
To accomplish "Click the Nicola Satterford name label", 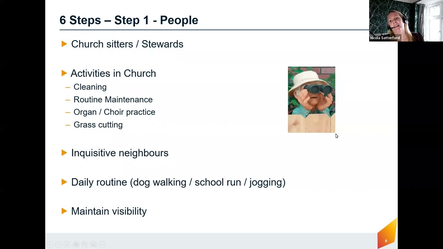I will coord(385,38).
